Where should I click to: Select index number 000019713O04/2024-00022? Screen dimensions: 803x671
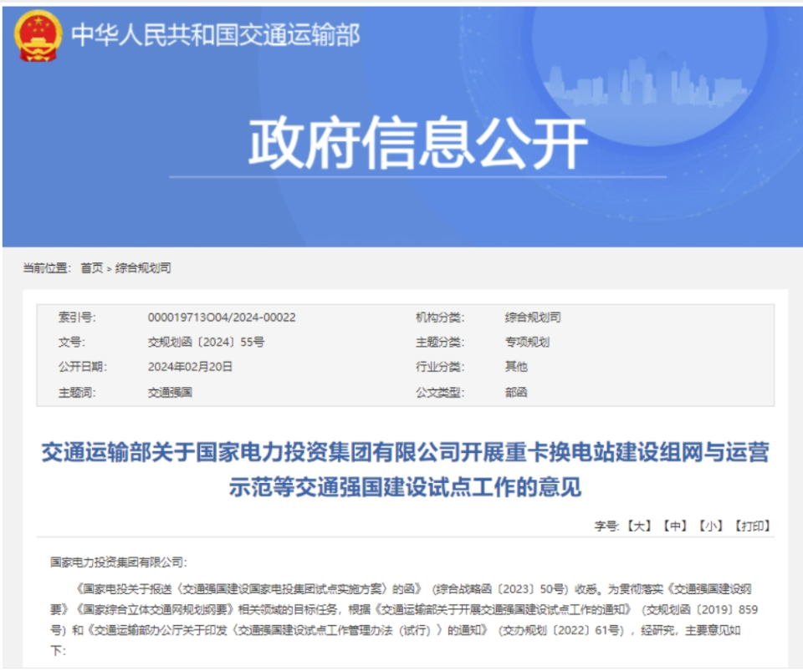tap(222, 318)
